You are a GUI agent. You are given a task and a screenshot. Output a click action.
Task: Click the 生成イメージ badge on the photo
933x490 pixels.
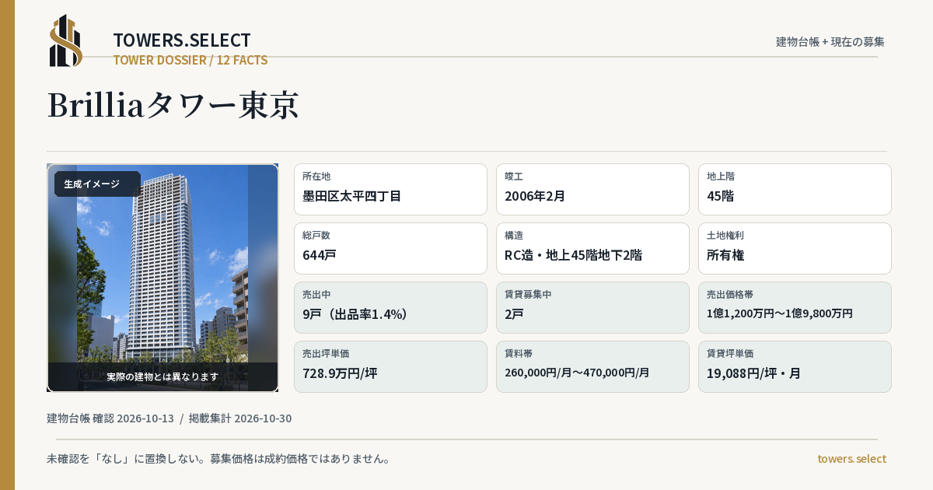(97, 184)
